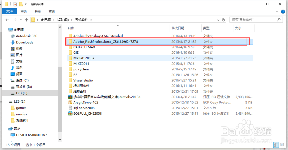This screenshot has width=288, height=150.
Task: Click new folder quick access toolbar icon
Action: coord(21,4)
